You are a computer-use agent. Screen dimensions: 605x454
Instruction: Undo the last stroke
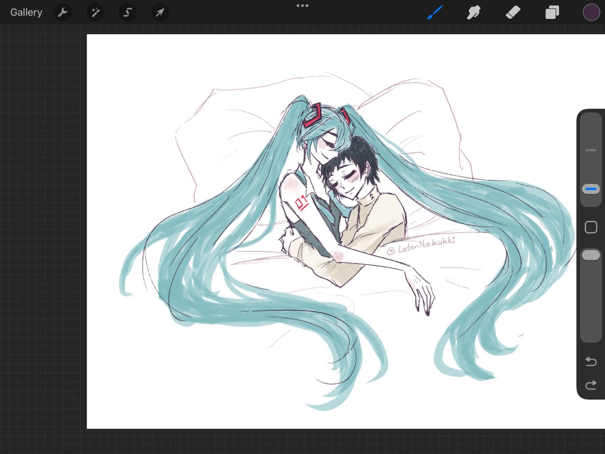click(591, 361)
